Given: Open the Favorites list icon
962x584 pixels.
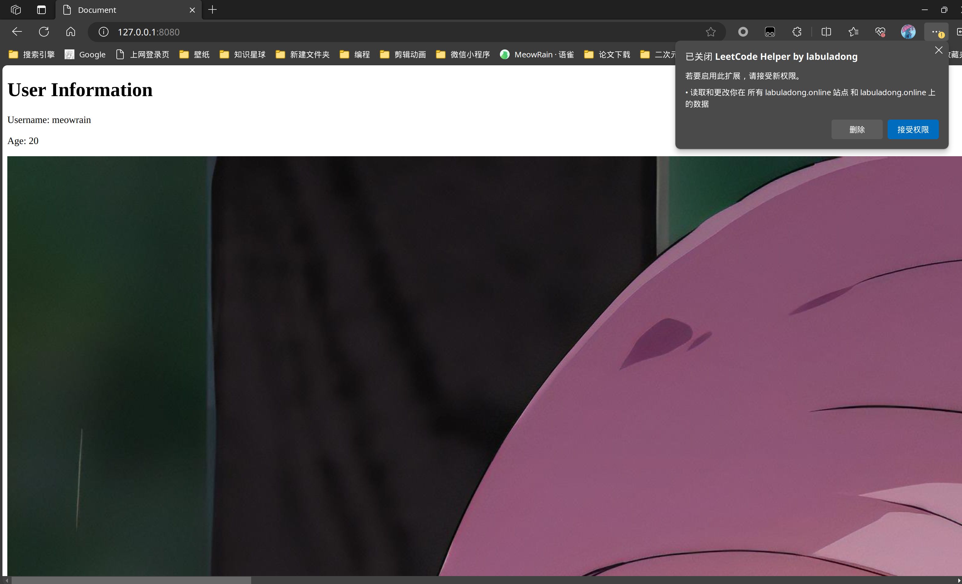Looking at the screenshot, I should [x=853, y=32].
